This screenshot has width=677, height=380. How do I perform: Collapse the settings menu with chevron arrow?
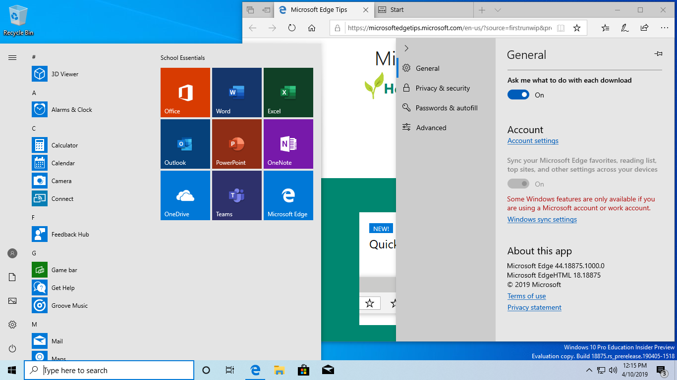click(406, 48)
